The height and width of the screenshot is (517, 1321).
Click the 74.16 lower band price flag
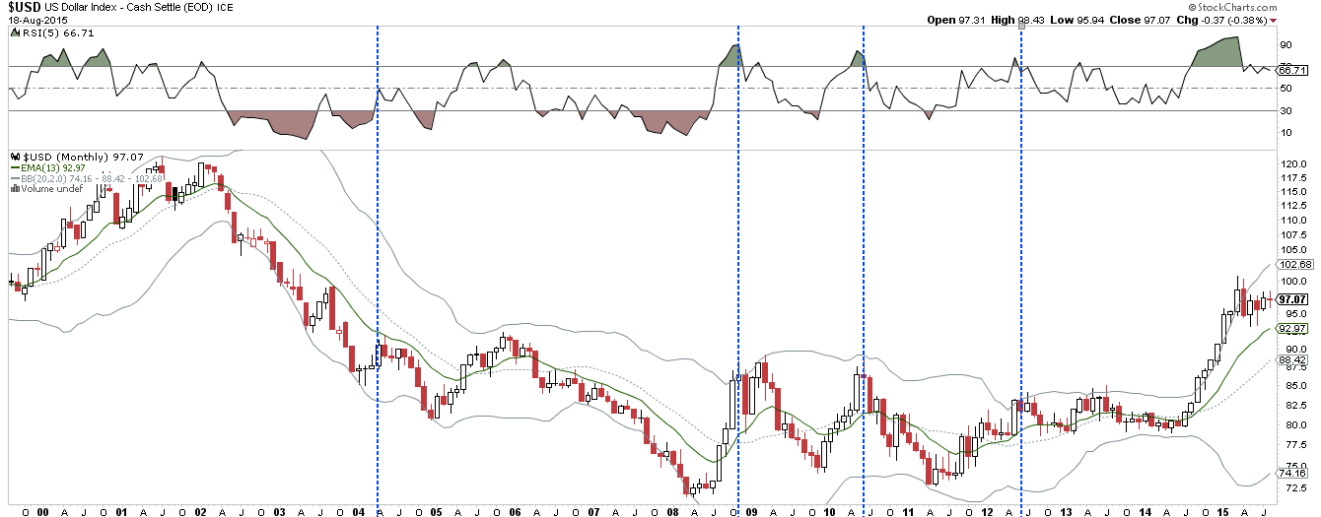1291,473
